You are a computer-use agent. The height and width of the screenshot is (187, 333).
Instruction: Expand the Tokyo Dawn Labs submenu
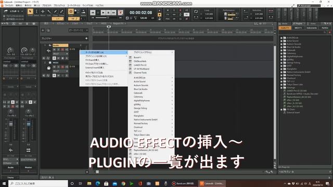(x=151, y=135)
